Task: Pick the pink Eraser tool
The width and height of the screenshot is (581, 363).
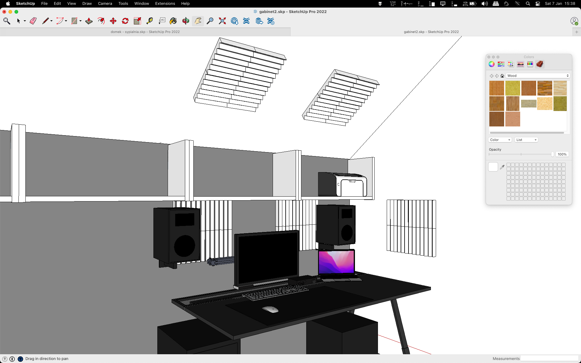Action: [x=33, y=21]
